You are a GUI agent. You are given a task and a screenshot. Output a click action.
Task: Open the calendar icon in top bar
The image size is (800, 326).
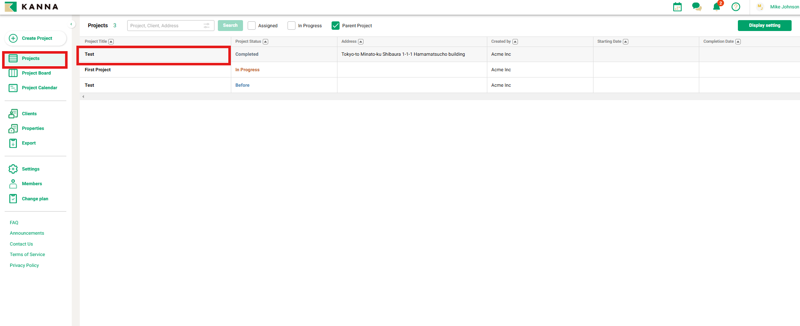677,7
